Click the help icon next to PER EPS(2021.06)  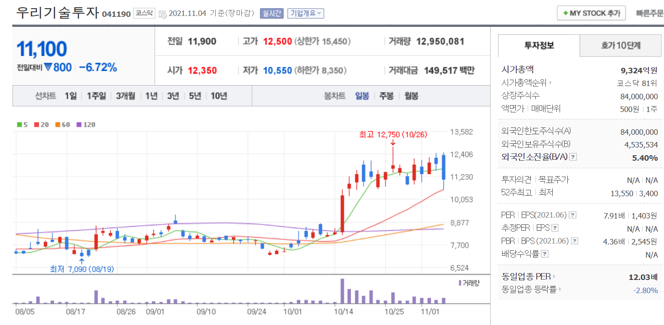573,215
